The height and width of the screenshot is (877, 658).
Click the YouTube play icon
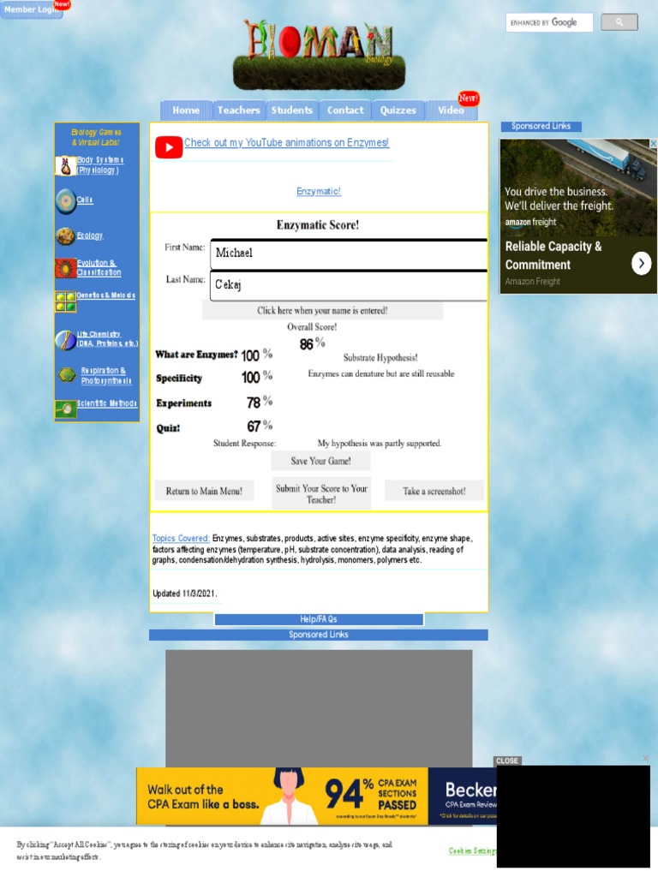pyautogui.click(x=169, y=147)
